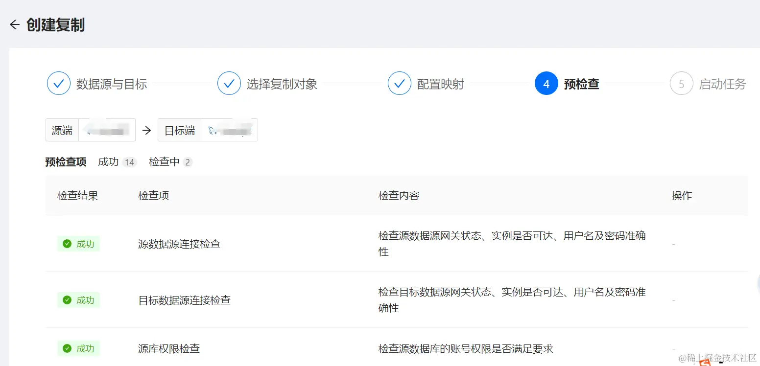This screenshot has width=760, height=366.
Task: Click the back arrow beside 创建复制
Action: click(15, 24)
